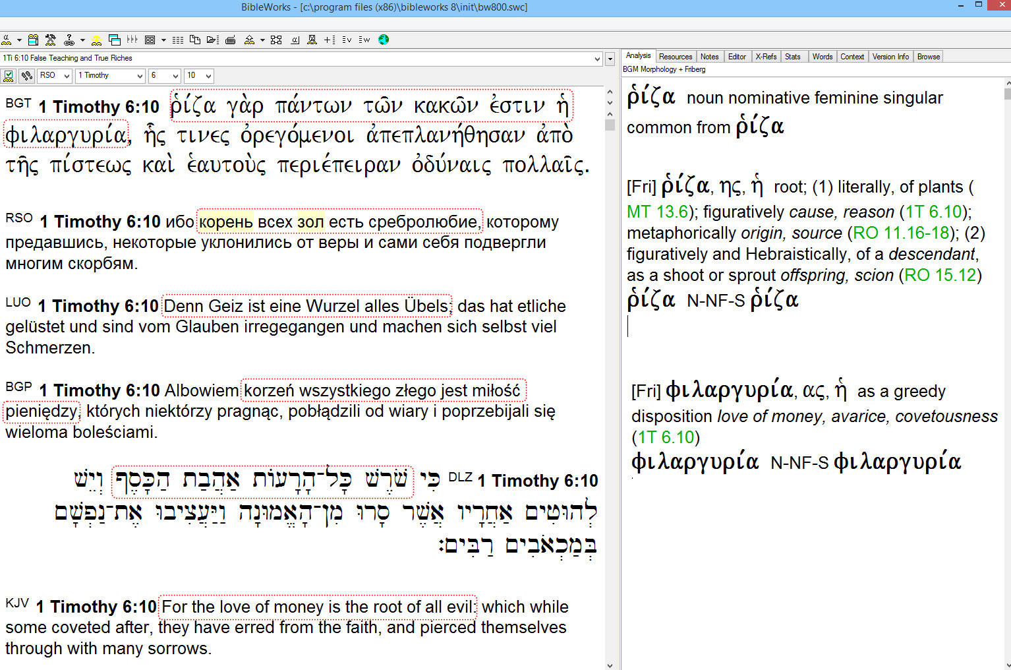Open the Notes tab
1011x670 pixels.
pyautogui.click(x=710, y=57)
